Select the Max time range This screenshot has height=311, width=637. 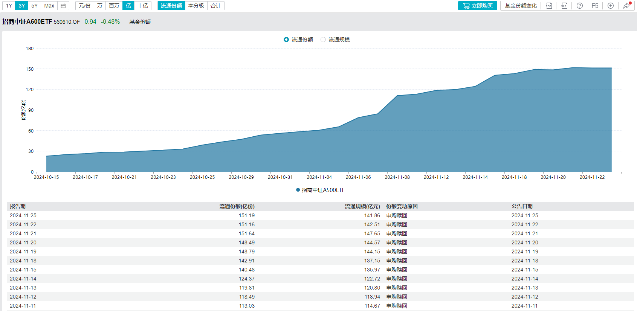[x=49, y=6]
